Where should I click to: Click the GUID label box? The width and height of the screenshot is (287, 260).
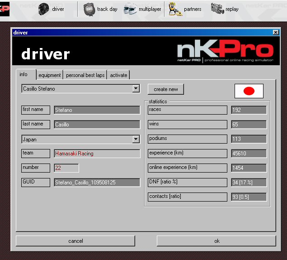(36, 183)
